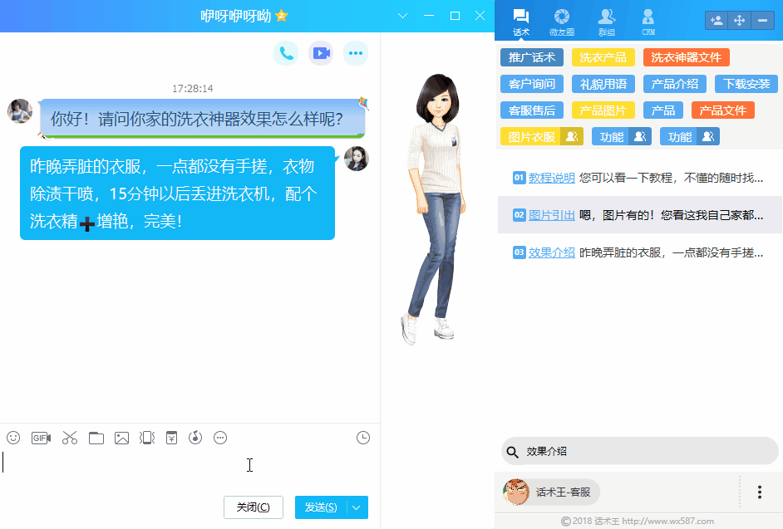783x529 pixels.
Task: Start a video call
Action: [321, 53]
